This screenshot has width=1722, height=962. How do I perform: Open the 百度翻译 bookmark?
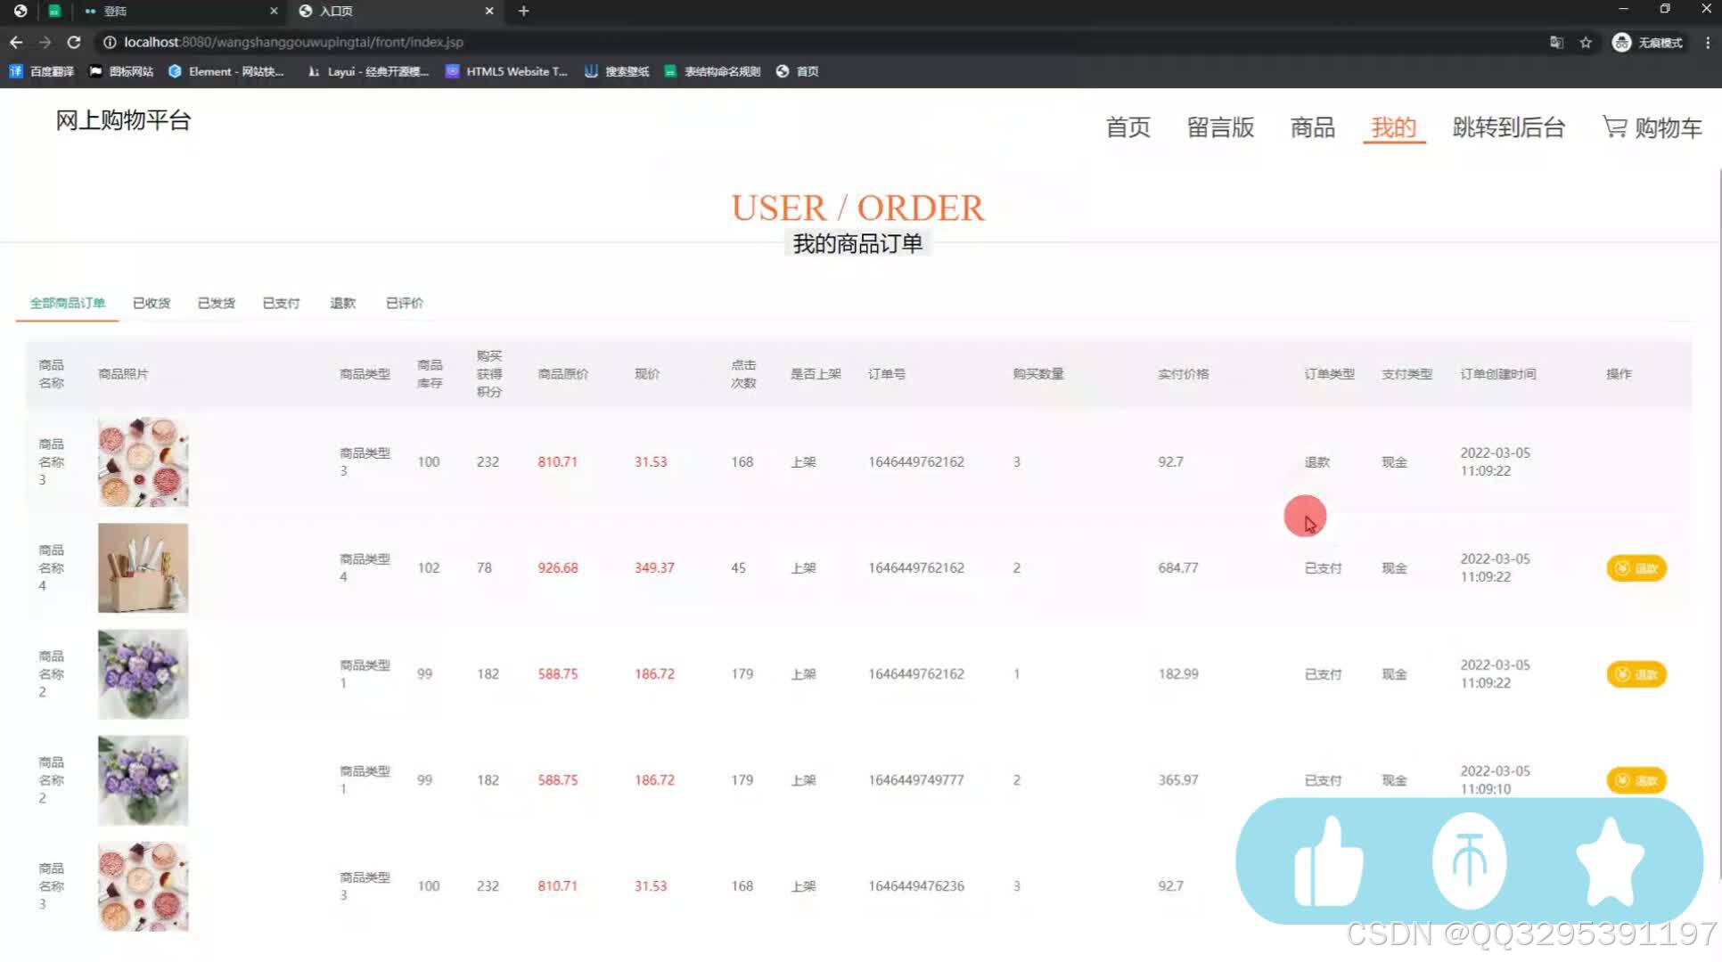(42, 71)
